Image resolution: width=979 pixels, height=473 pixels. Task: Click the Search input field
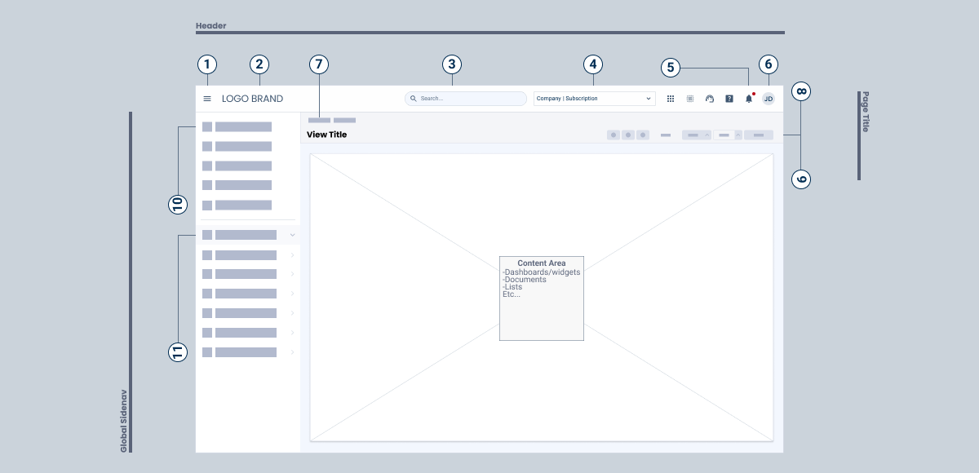click(x=469, y=99)
